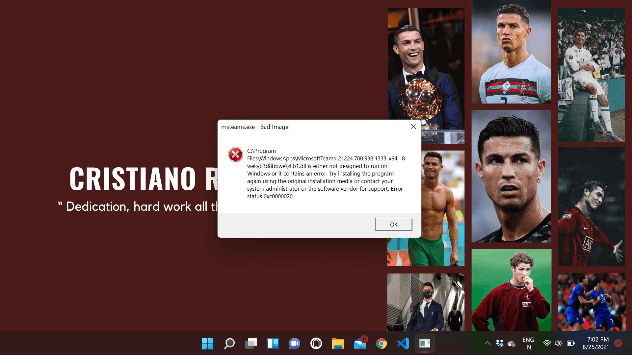
Task: Open Visual Studio Code from taskbar
Action: (x=403, y=343)
